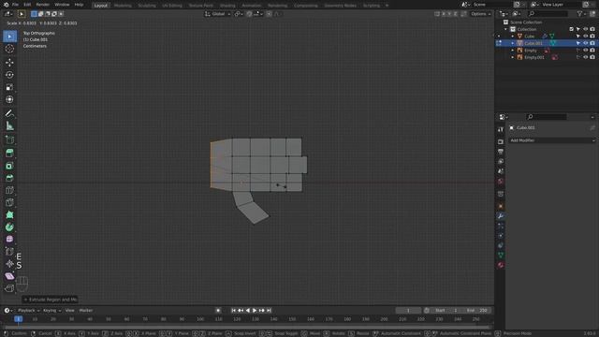Open timeline Keying popover
The height and width of the screenshot is (337, 599).
pyautogui.click(x=52, y=311)
